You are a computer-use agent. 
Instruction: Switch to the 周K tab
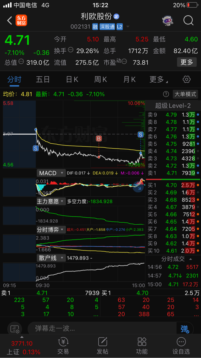pyautogui.click(x=101, y=79)
